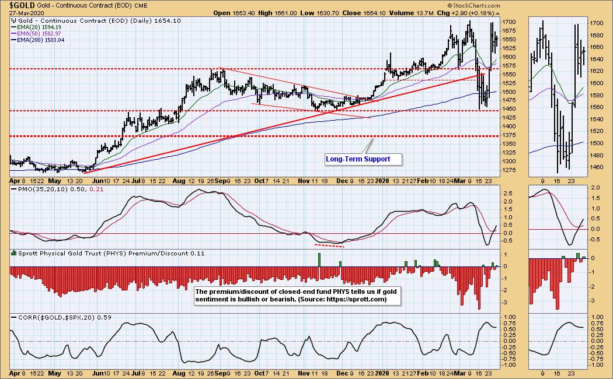Click the histogram icon beside Sprott Physical Gold Trust
This screenshot has height=379, width=613.
14,253
